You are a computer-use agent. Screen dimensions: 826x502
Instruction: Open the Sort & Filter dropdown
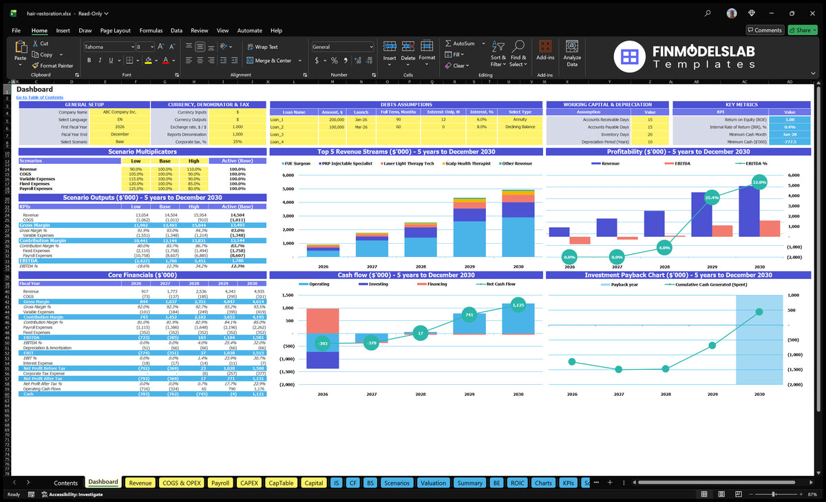(498, 52)
